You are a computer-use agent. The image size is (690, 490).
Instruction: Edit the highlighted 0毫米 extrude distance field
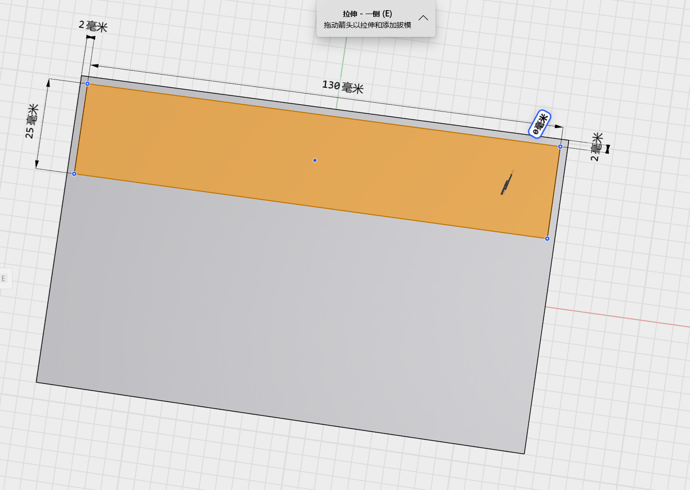click(x=540, y=124)
